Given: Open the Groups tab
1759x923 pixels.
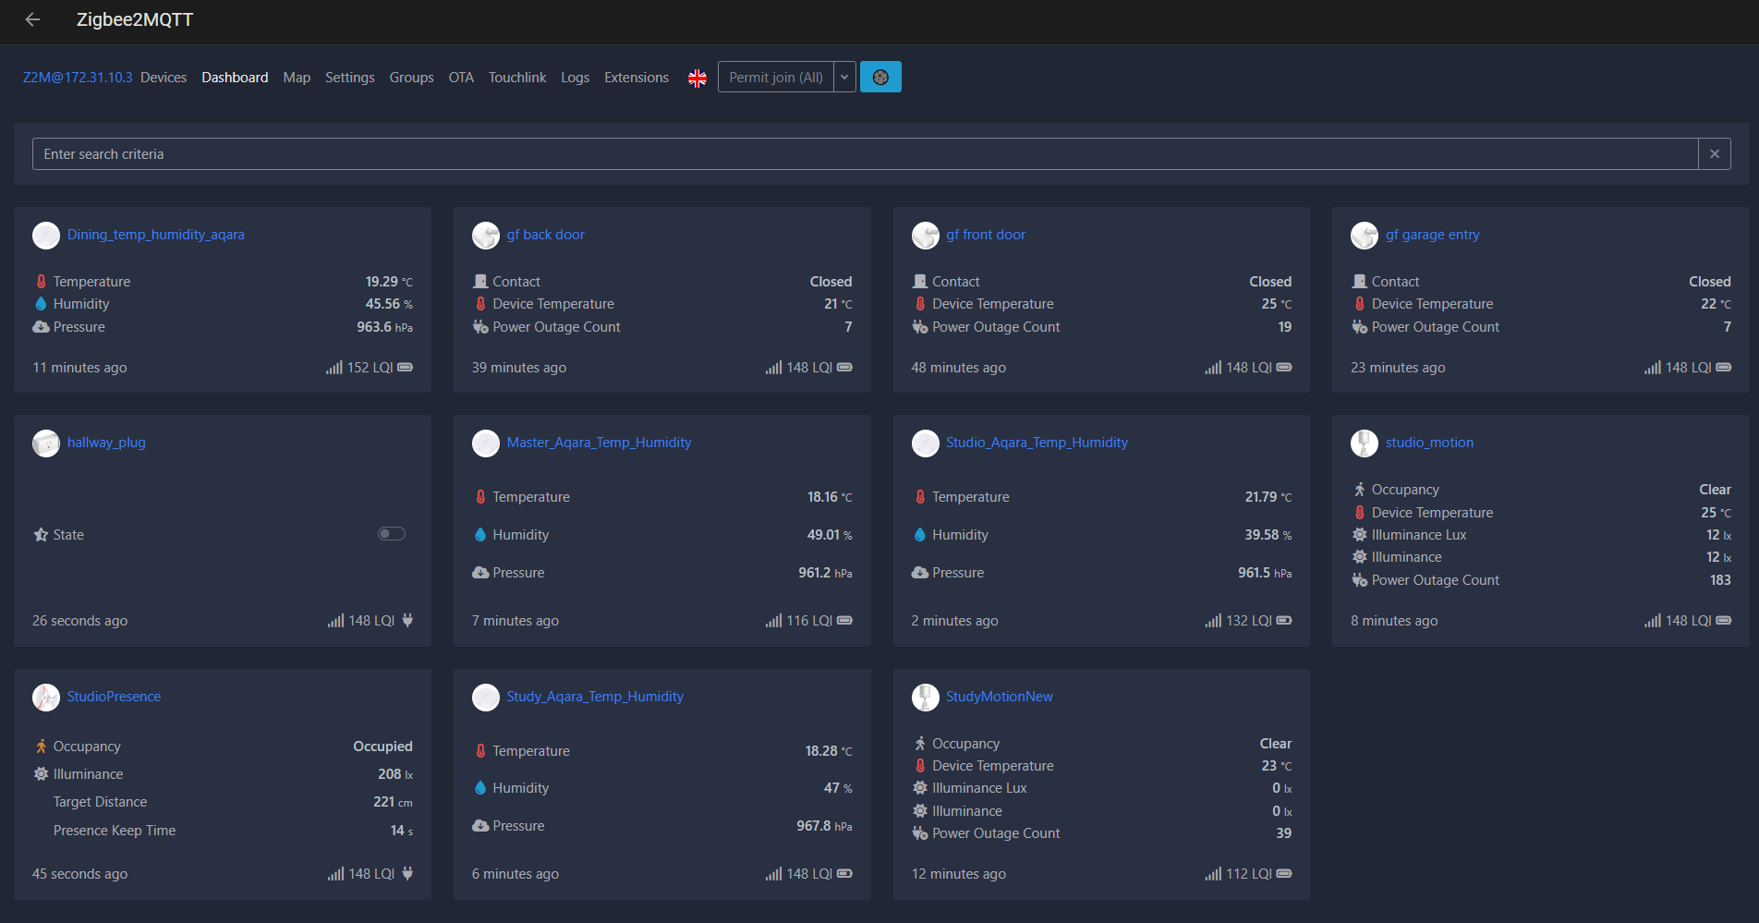Looking at the screenshot, I should 412,78.
